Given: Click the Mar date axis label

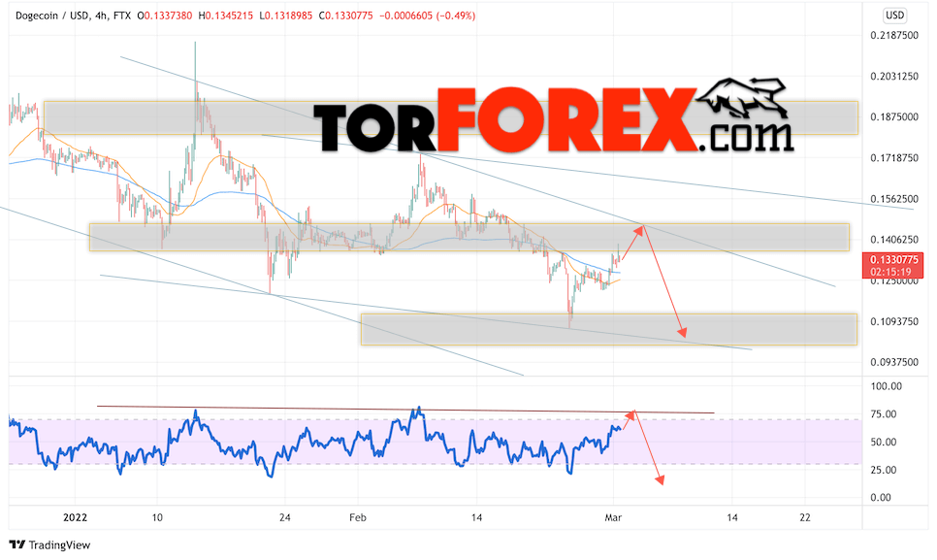Looking at the screenshot, I should [613, 517].
